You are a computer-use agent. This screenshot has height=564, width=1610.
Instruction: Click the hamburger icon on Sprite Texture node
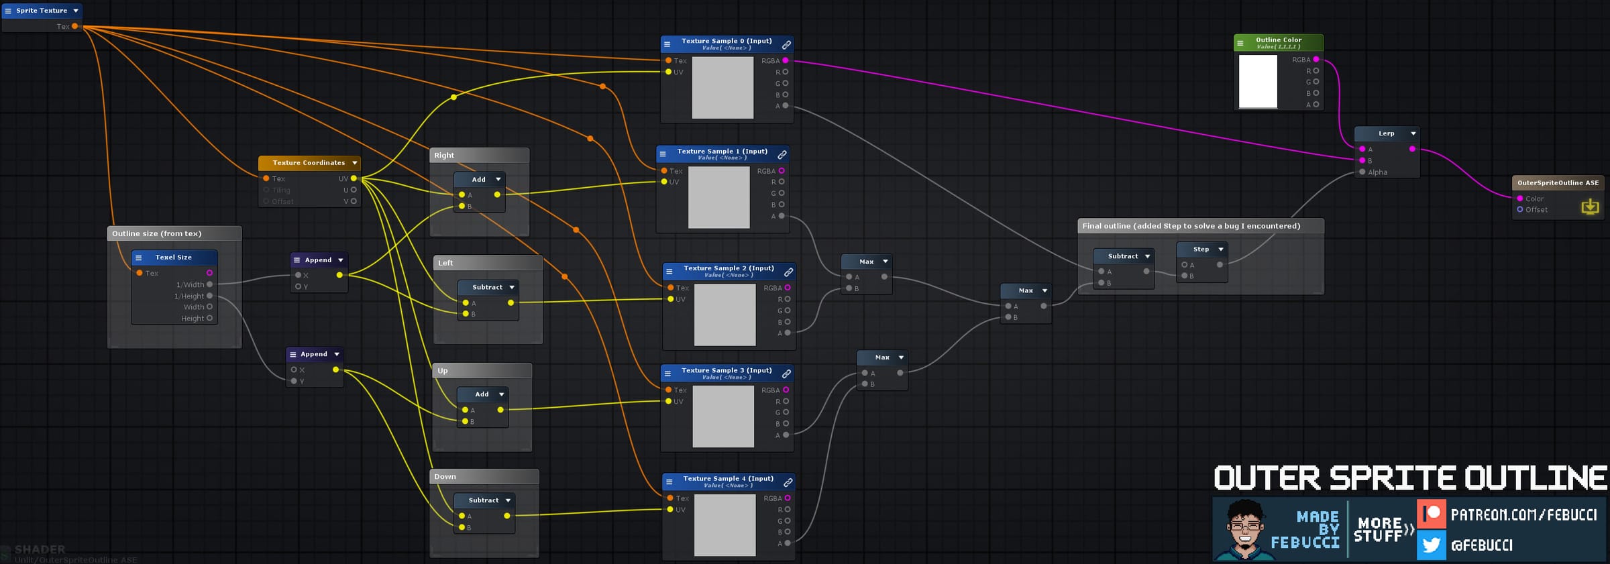click(x=8, y=11)
